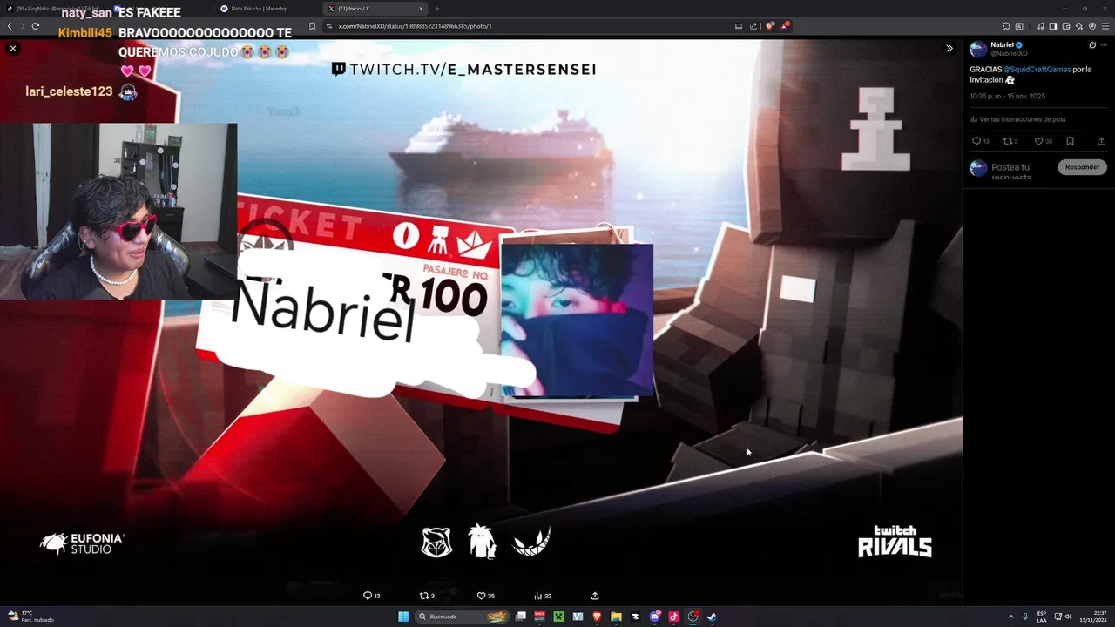
Task: Click the address bar URL
Action: pos(415,26)
